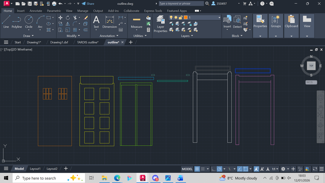The width and height of the screenshot is (325, 183).
Task: Toggle snap mode dots icon
Action: click(203, 169)
